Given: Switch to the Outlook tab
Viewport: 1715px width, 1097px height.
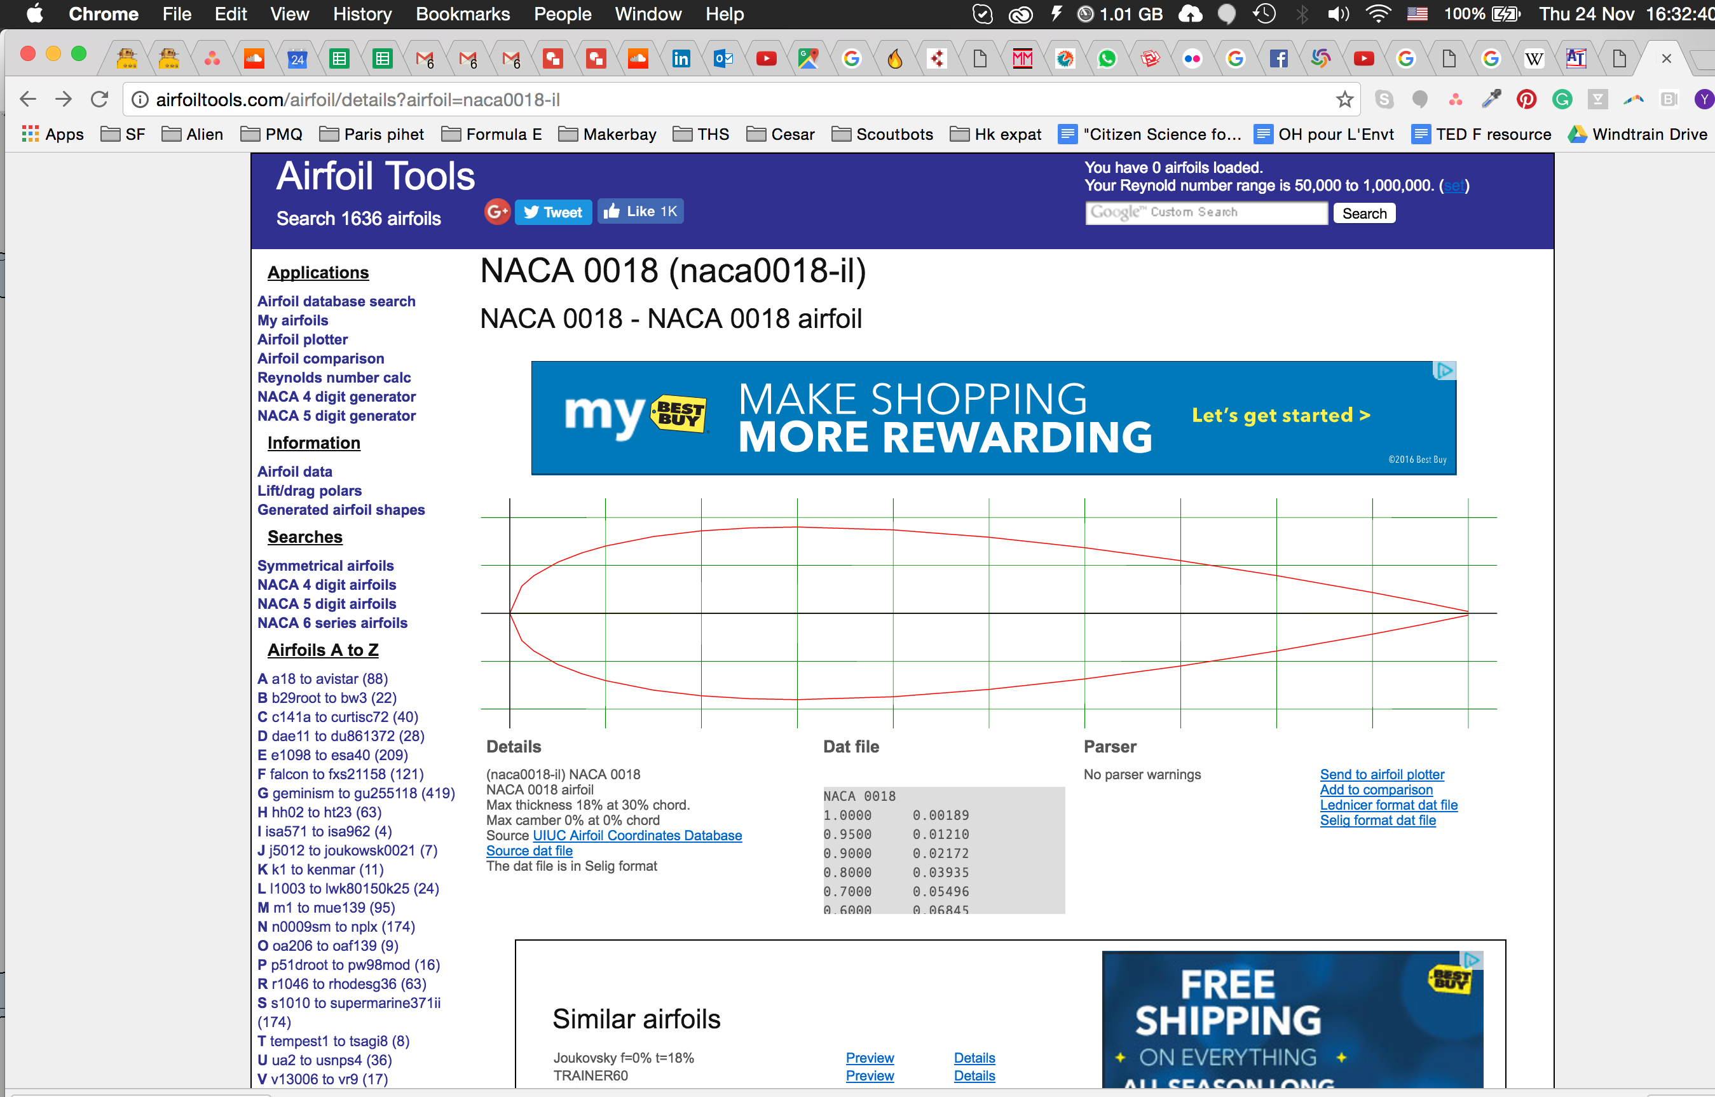Looking at the screenshot, I should point(723,58).
